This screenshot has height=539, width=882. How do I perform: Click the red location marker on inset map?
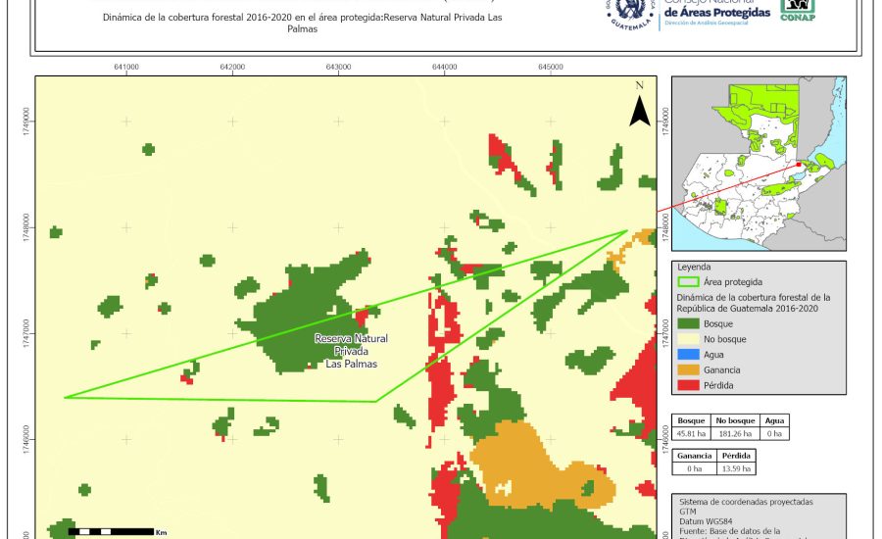(x=800, y=165)
